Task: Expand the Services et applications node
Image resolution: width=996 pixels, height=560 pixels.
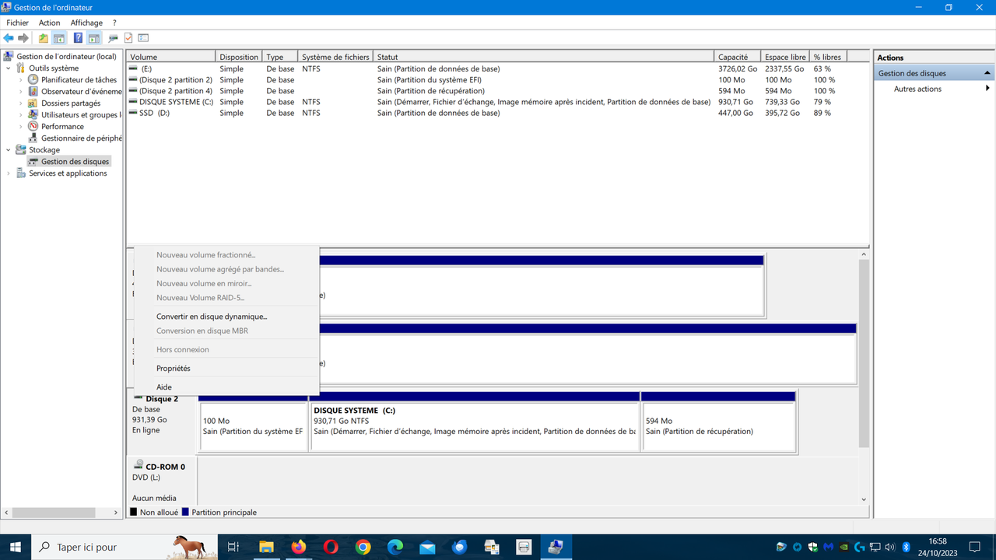Action: pos(8,173)
